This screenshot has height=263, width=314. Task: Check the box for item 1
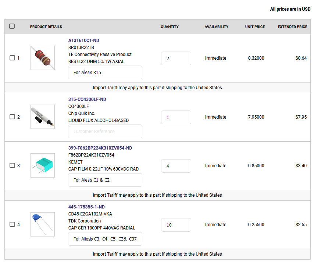(13, 58)
